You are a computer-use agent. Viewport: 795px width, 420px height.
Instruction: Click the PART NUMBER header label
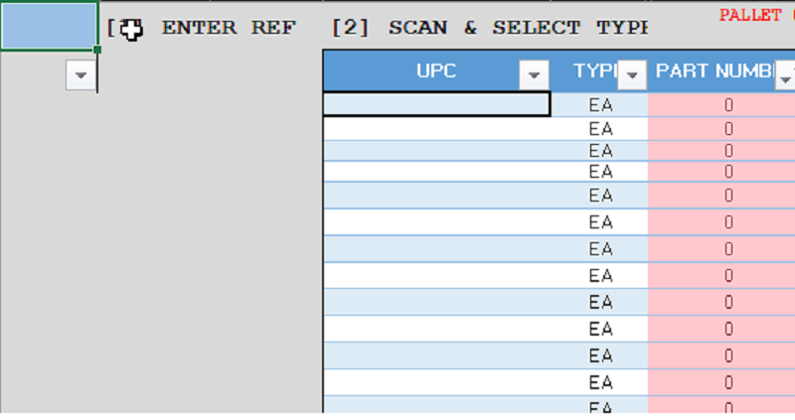pyautogui.click(x=715, y=70)
